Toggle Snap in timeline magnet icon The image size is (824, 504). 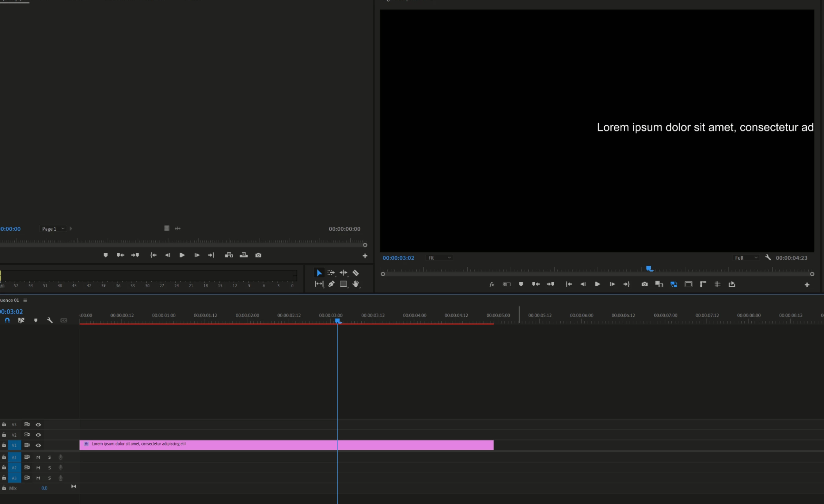[x=7, y=320]
